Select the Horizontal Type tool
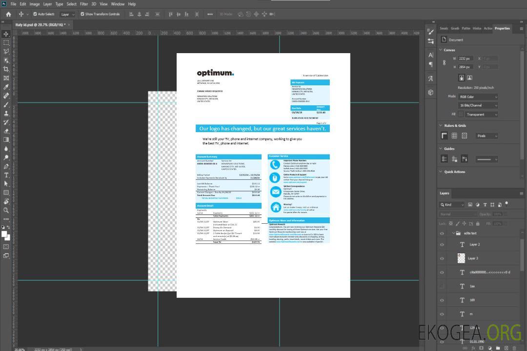 (6, 175)
